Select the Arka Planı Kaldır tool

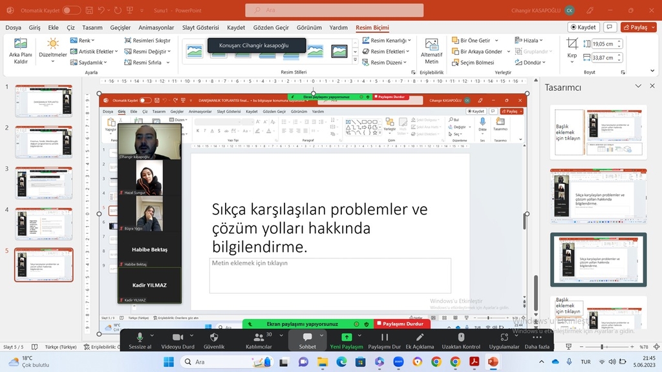pos(19,50)
